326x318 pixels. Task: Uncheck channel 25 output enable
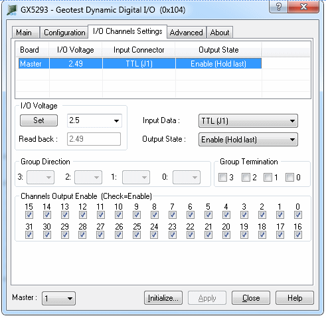tap(137, 235)
